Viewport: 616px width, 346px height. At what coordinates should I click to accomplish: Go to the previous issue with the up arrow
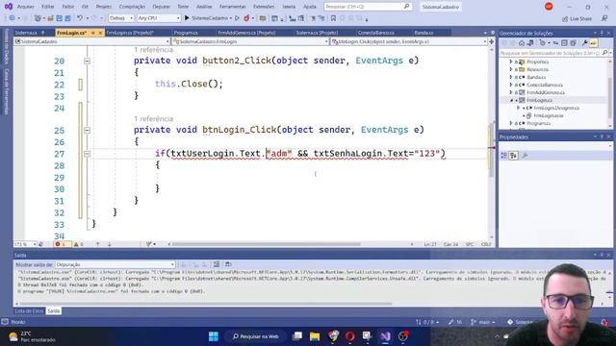coord(98,244)
